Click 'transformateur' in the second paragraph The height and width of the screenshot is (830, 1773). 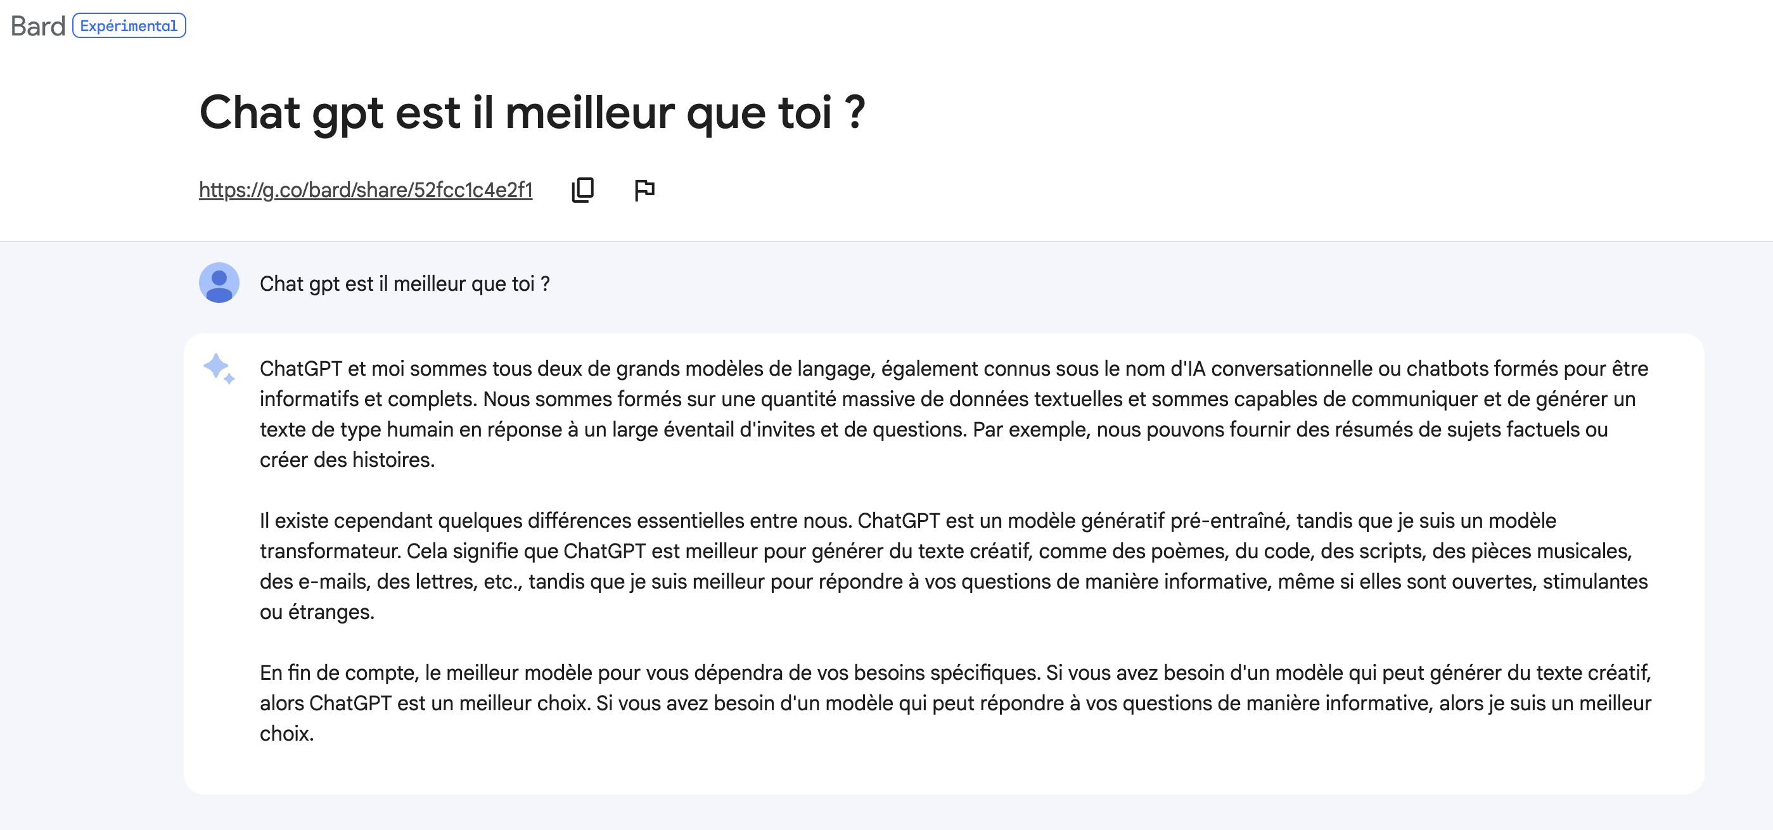tap(330, 551)
